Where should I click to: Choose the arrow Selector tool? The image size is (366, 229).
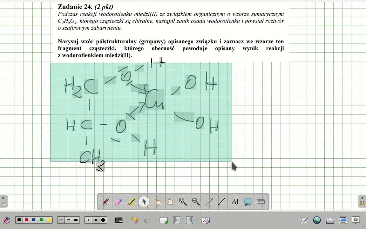[144, 202]
